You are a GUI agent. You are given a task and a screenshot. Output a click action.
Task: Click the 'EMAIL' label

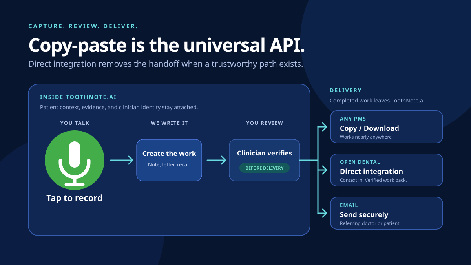tap(349, 205)
